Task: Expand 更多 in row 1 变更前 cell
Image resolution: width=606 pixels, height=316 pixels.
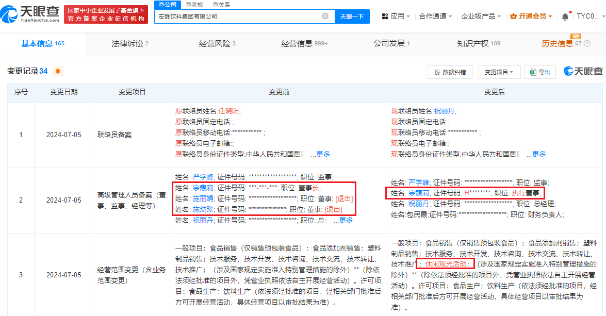Action: tap(323, 154)
